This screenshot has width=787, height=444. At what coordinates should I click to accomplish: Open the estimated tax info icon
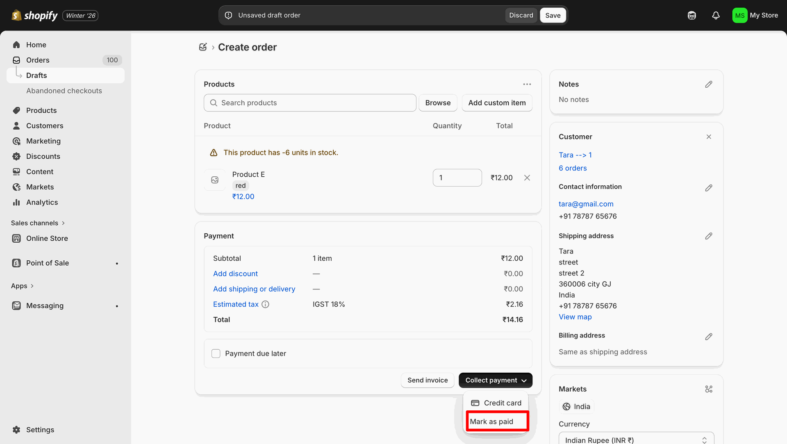tap(265, 304)
